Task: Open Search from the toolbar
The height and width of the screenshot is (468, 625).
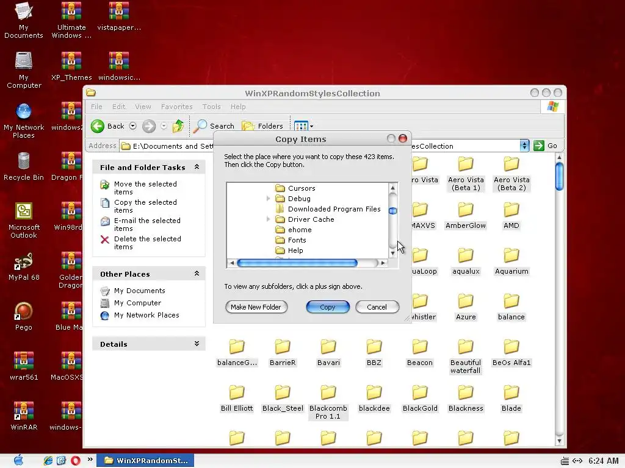Action: [214, 126]
